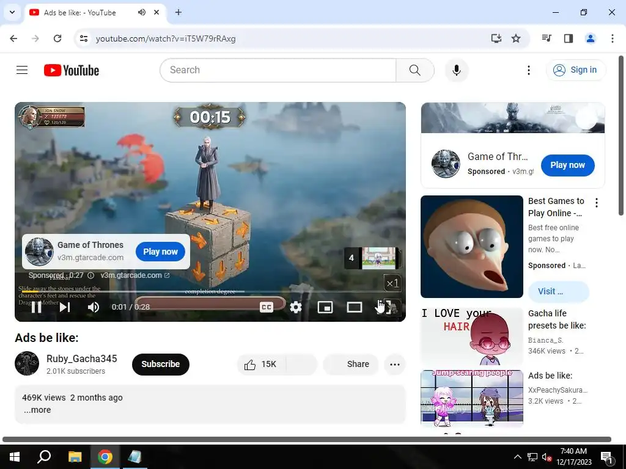Viewport: 626px width, 469px height.
Task: Open player settings gear
Action: [x=296, y=307]
